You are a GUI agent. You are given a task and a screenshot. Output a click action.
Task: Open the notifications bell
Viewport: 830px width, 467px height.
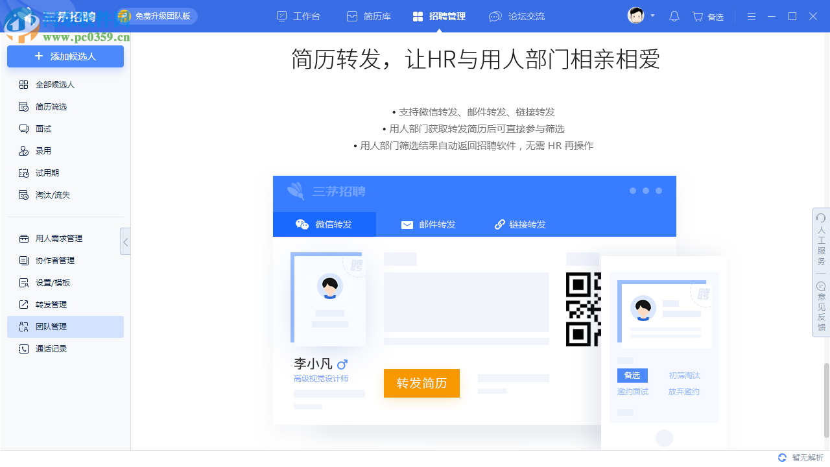click(674, 16)
